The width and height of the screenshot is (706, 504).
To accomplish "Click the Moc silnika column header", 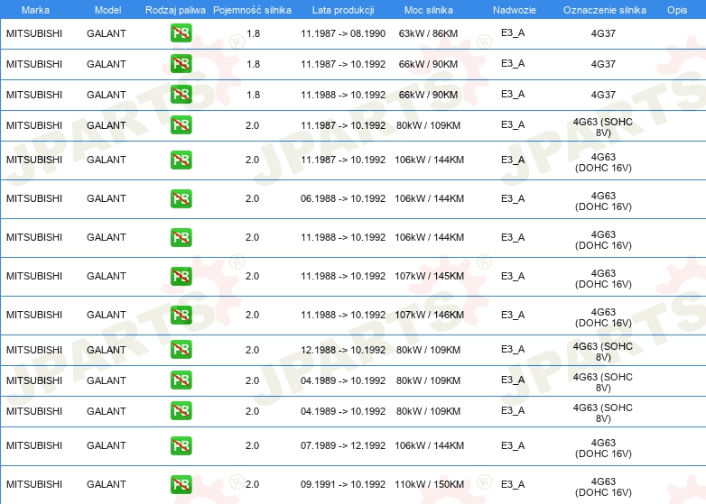I will pyautogui.click(x=429, y=10).
